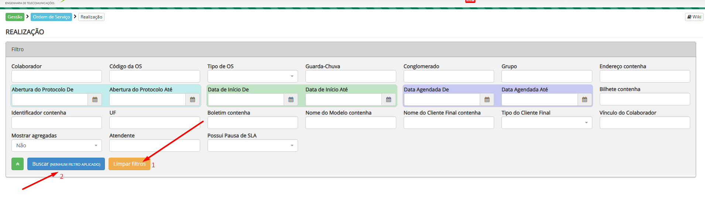The image size is (705, 200).
Task: Open calendar picker for Data de Início Até
Action: pos(389,99)
